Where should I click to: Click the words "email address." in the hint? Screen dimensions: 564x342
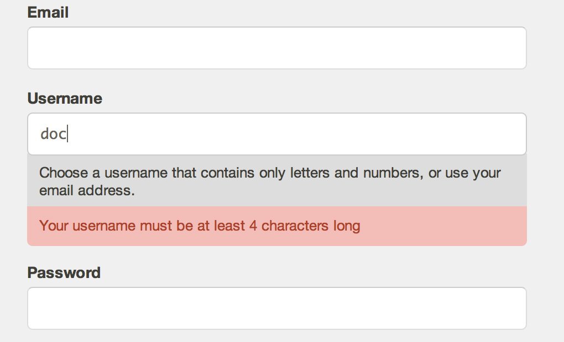(x=87, y=190)
